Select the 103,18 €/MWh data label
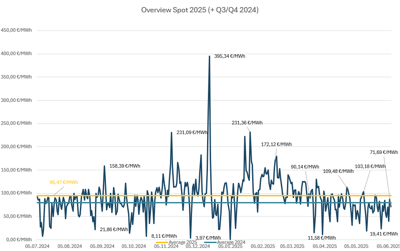This screenshot has height=251, width=400. tap(370, 167)
